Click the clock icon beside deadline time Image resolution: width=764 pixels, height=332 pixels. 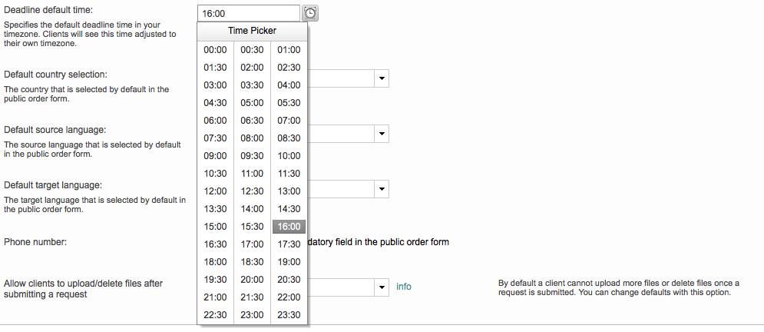[x=309, y=13]
